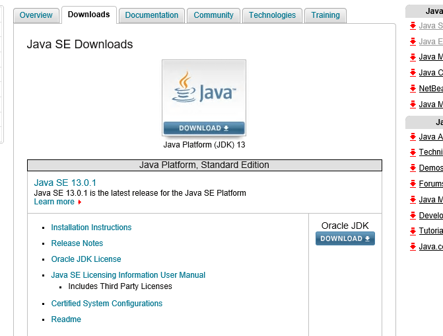Click the Learn more link
This screenshot has width=443, height=336.
pyautogui.click(x=54, y=202)
